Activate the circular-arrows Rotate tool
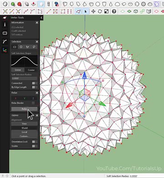Screen dimensions: 164x178 [x=100, y=11]
